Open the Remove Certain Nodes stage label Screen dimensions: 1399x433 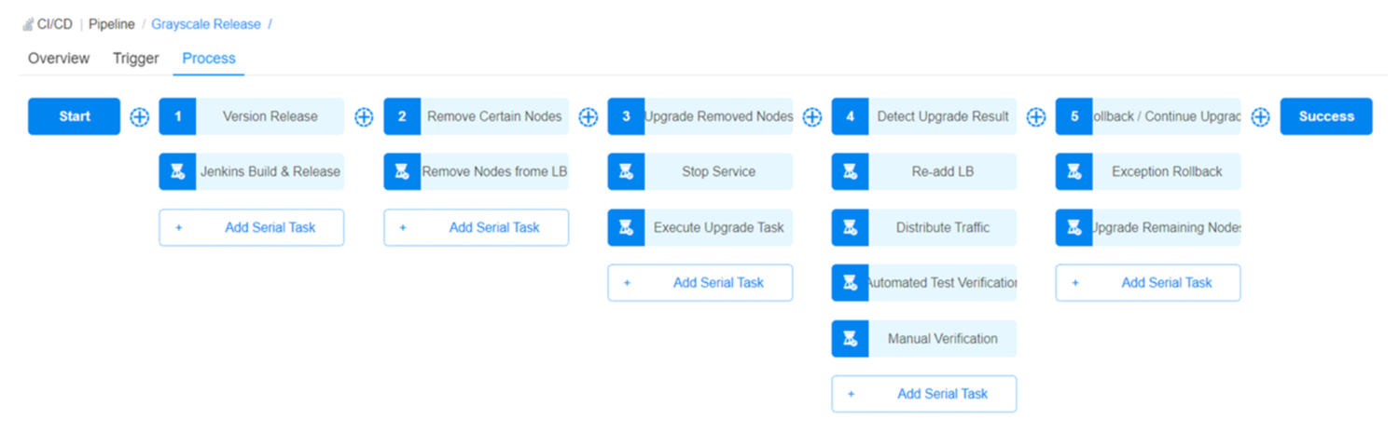494,116
